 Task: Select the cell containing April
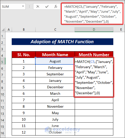(x=55, y=100)
